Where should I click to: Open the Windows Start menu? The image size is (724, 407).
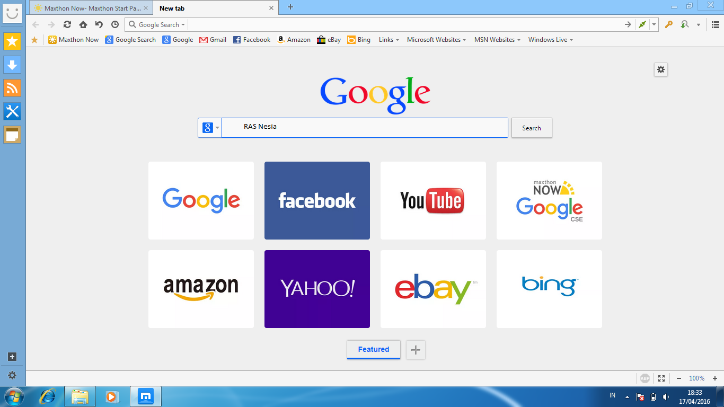(x=13, y=396)
